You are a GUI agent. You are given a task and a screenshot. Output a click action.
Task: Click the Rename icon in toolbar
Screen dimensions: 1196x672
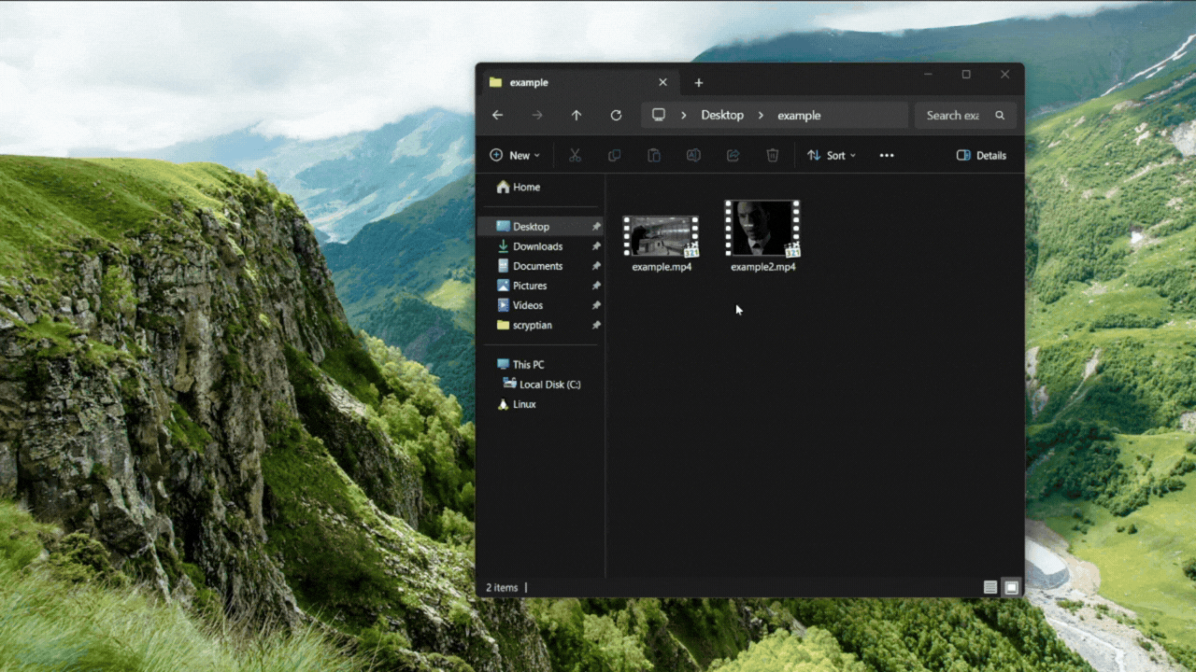[x=693, y=155]
